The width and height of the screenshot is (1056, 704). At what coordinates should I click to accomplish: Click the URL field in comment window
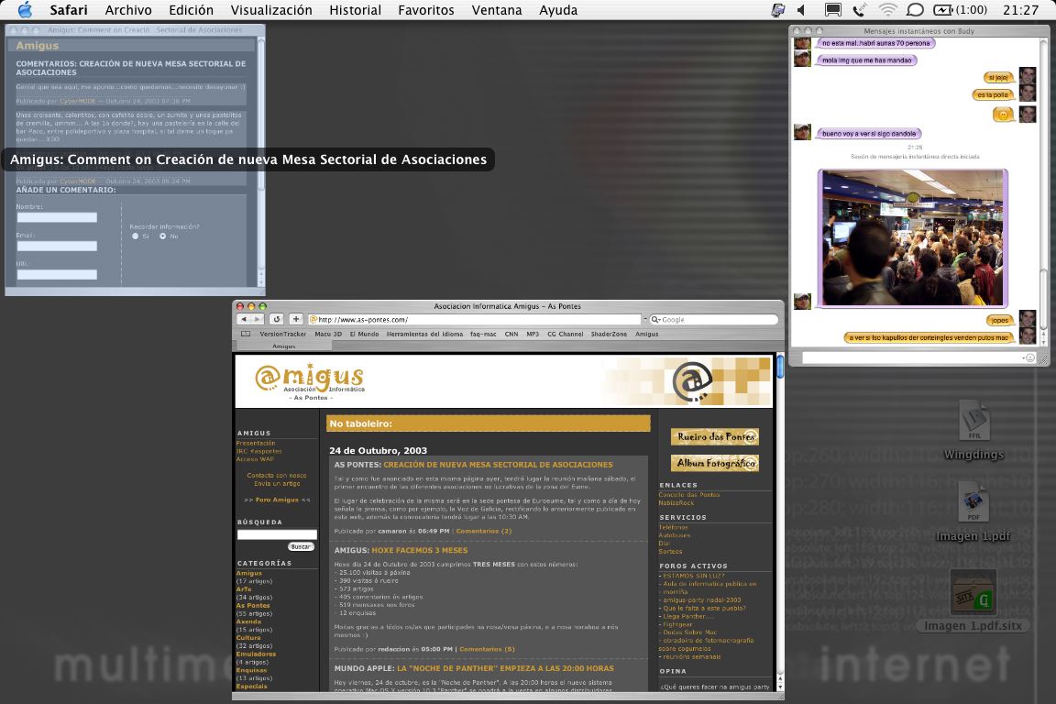[x=57, y=275]
